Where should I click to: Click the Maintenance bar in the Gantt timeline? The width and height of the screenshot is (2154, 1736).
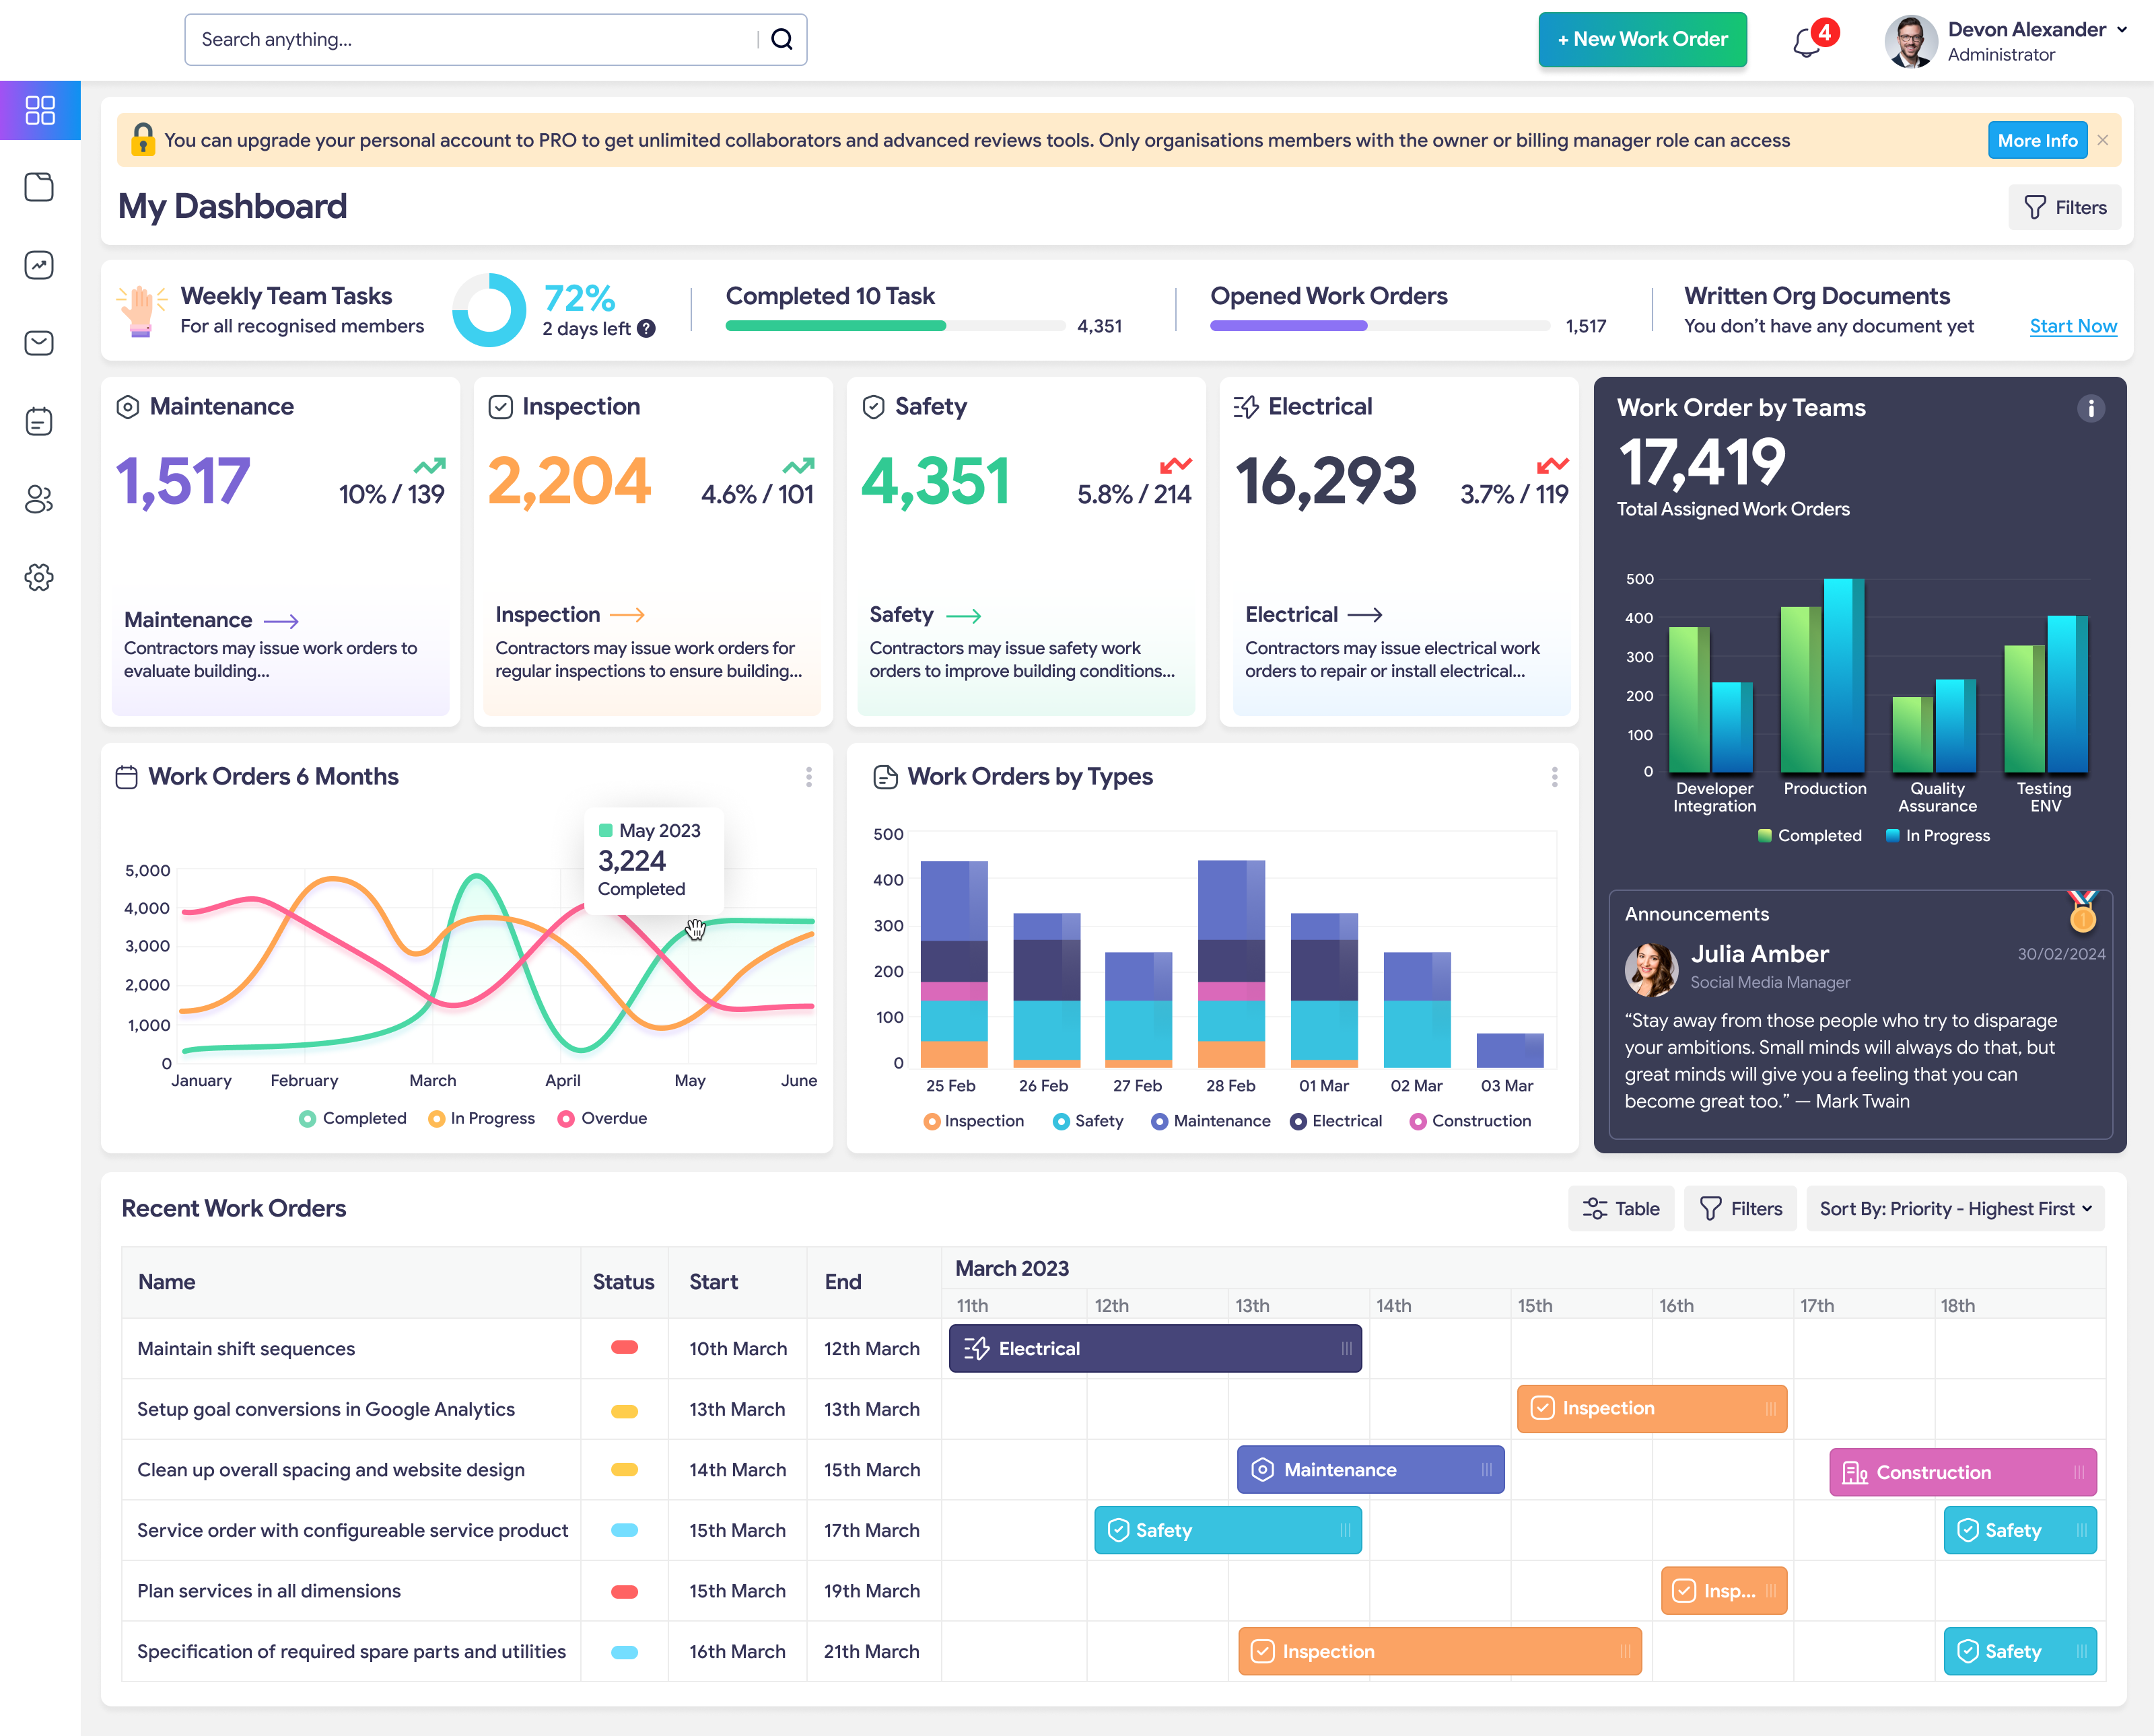pyautogui.click(x=1370, y=1469)
